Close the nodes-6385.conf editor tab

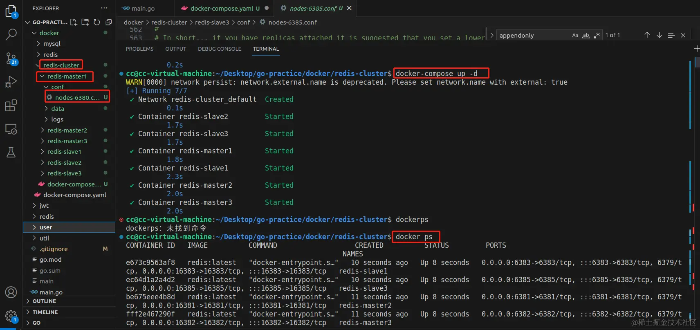tap(349, 8)
